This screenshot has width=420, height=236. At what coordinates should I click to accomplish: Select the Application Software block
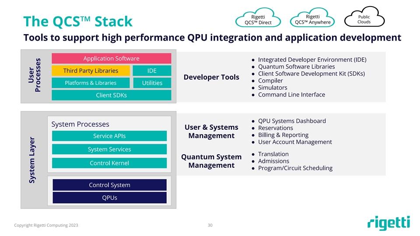coord(112,58)
